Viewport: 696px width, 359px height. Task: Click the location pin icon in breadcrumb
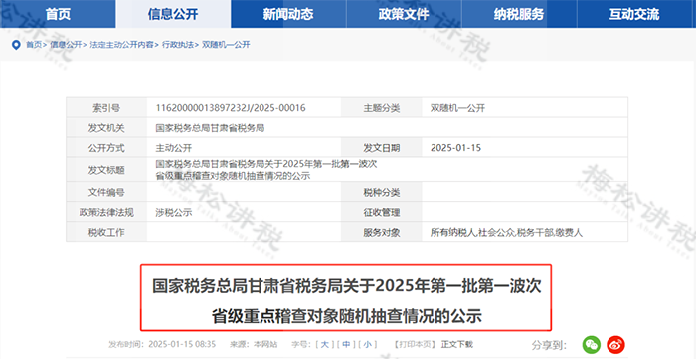coord(16,45)
